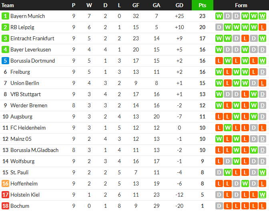Sort table by Pts column header
Viewport: 269px width, 211px height.
[202, 5]
